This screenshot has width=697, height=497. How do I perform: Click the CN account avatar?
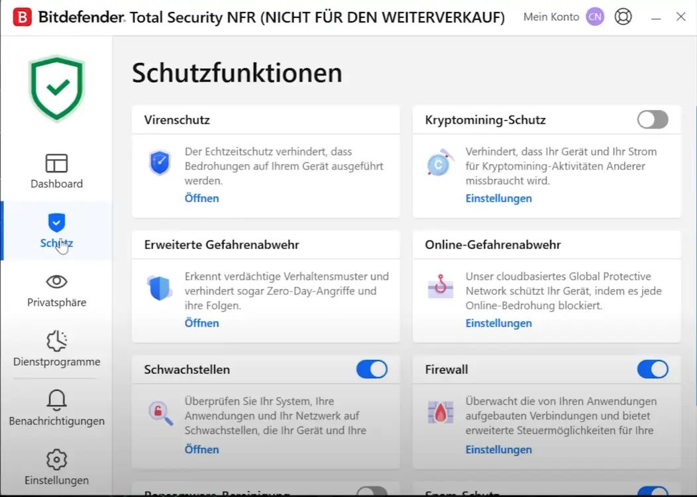(595, 17)
